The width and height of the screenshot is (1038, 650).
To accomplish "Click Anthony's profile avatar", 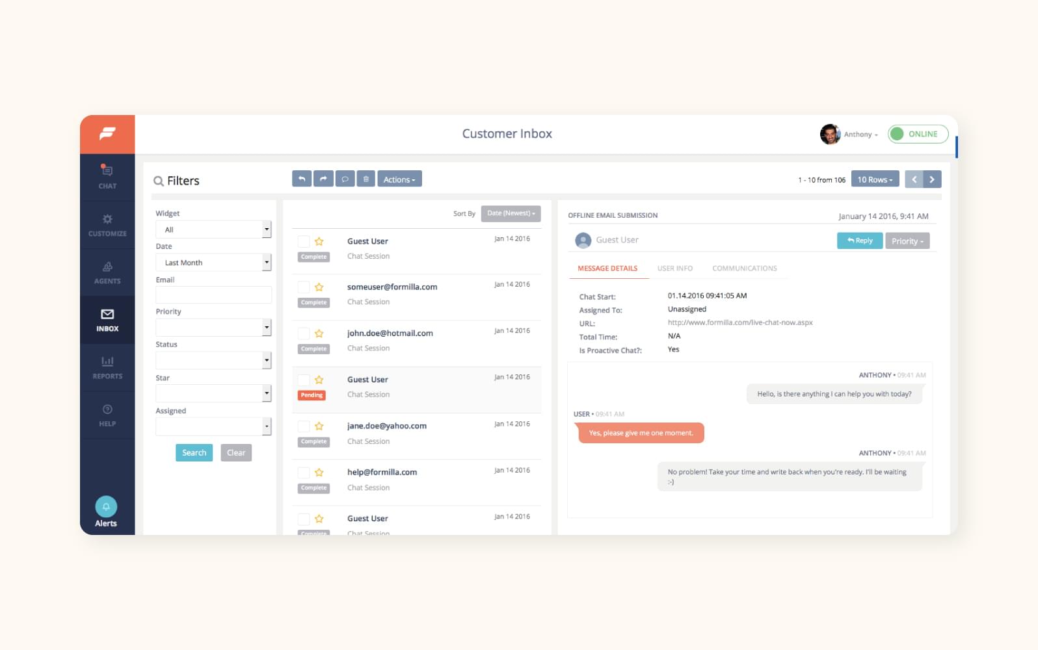I will coord(830,134).
